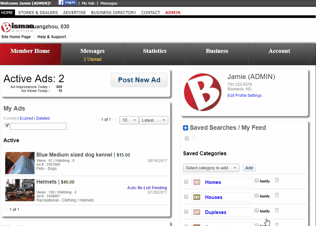Click the Post New Ad button
This screenshot has height=226, width=316.
(x=139, y=80)
